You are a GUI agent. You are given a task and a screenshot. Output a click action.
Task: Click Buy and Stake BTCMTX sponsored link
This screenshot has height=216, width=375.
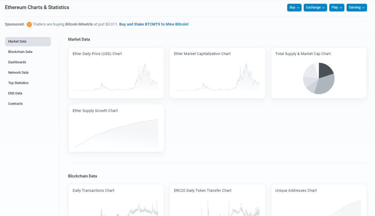pyautogui.click(x=154, y=24)
